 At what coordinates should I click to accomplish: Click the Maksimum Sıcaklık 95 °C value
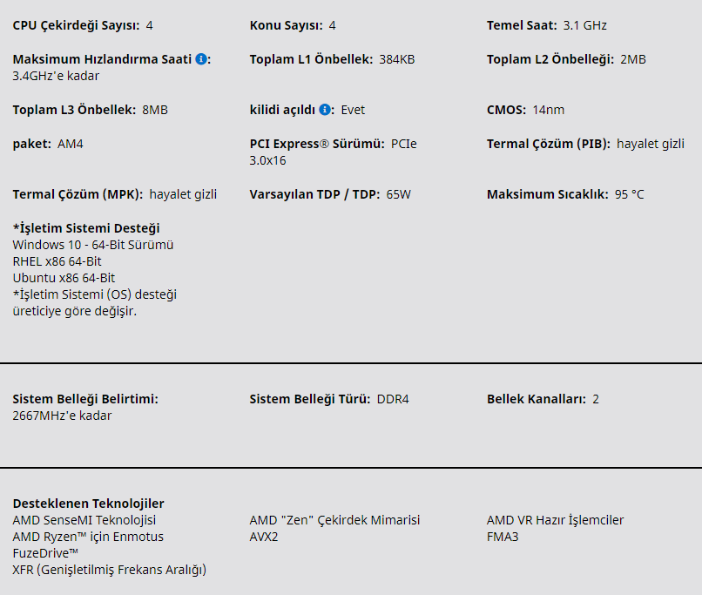(630, 195)
